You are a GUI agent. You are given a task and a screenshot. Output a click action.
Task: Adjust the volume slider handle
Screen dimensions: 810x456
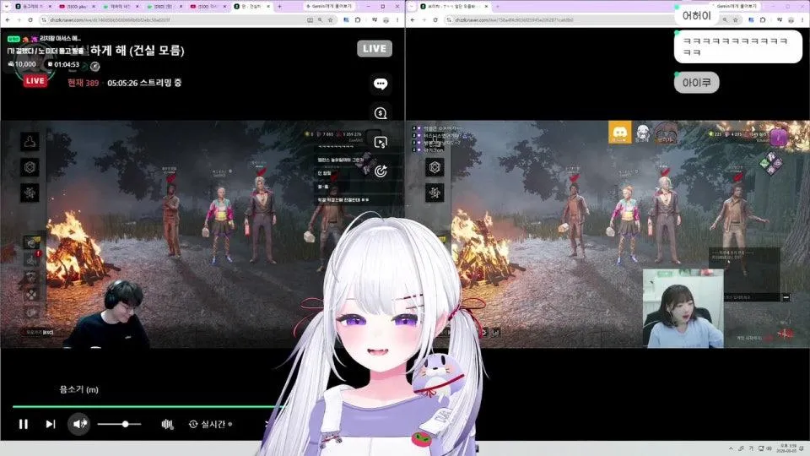[x=125, y=424]
